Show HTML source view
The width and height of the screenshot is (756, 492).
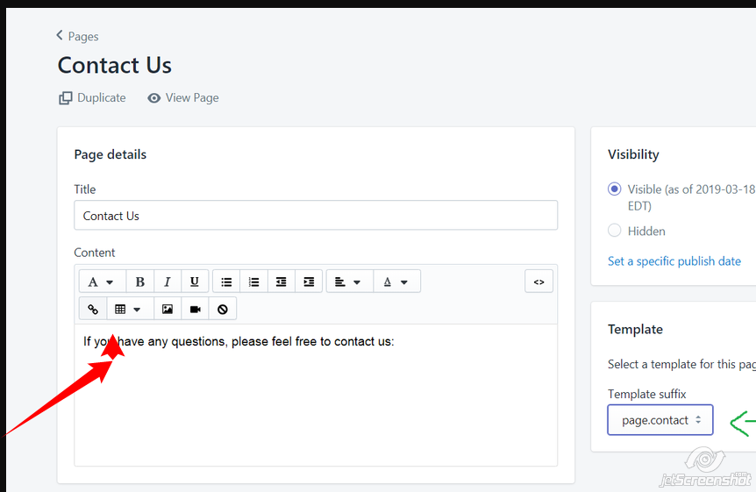pos(538,282)
